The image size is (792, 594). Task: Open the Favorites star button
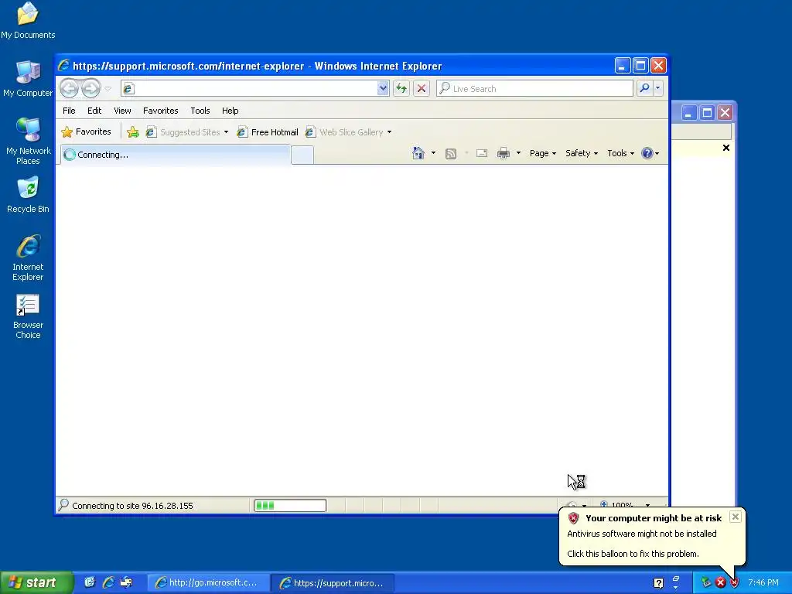point(86,131)
